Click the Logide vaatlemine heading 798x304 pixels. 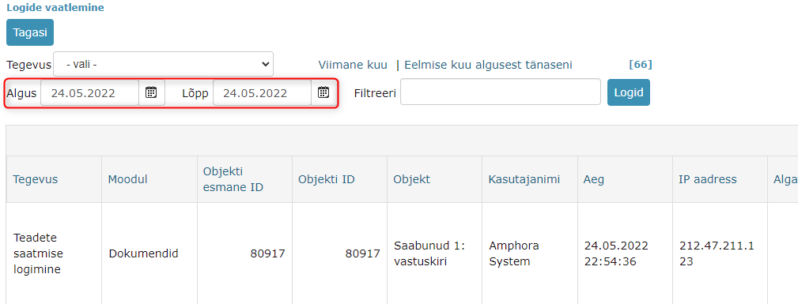55,8
